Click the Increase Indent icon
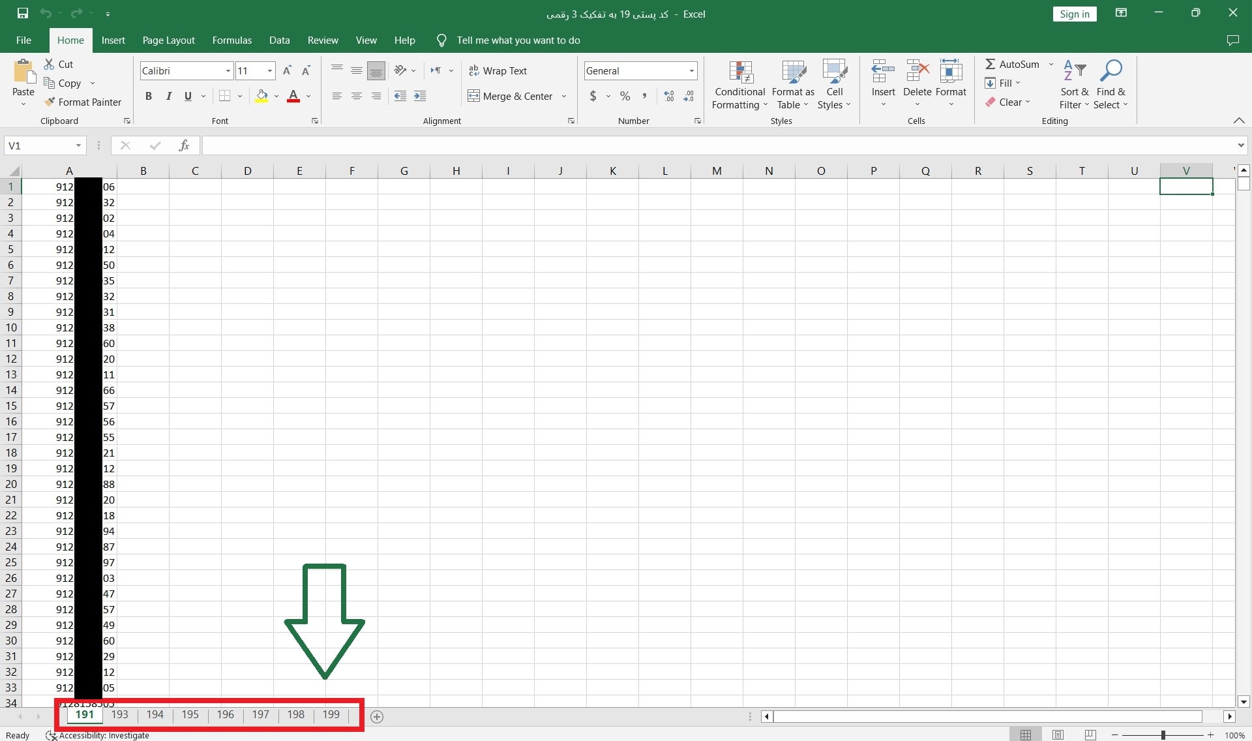Screen dimensions: 1252x741 coord(420,96)
